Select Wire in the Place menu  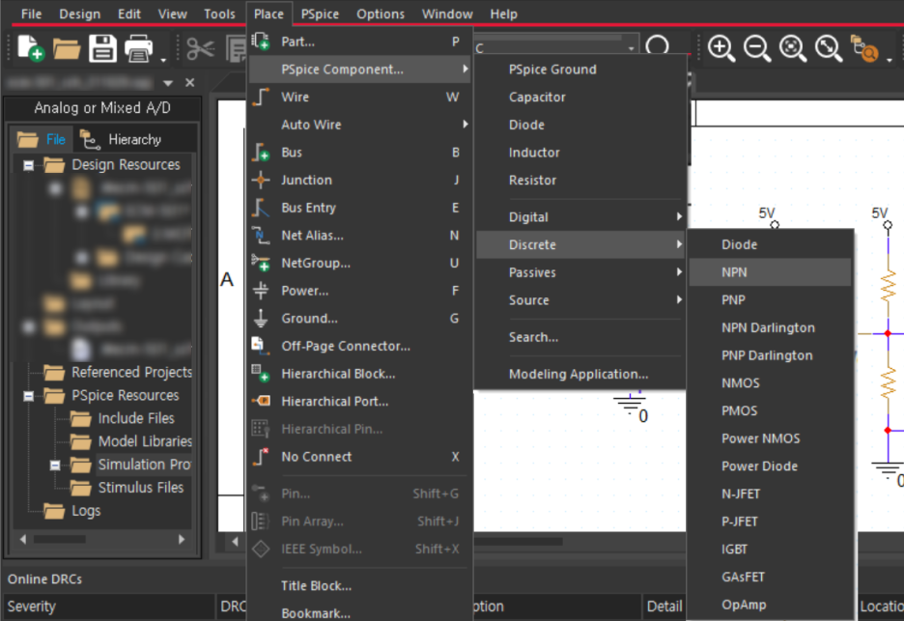tap(359, 97)
